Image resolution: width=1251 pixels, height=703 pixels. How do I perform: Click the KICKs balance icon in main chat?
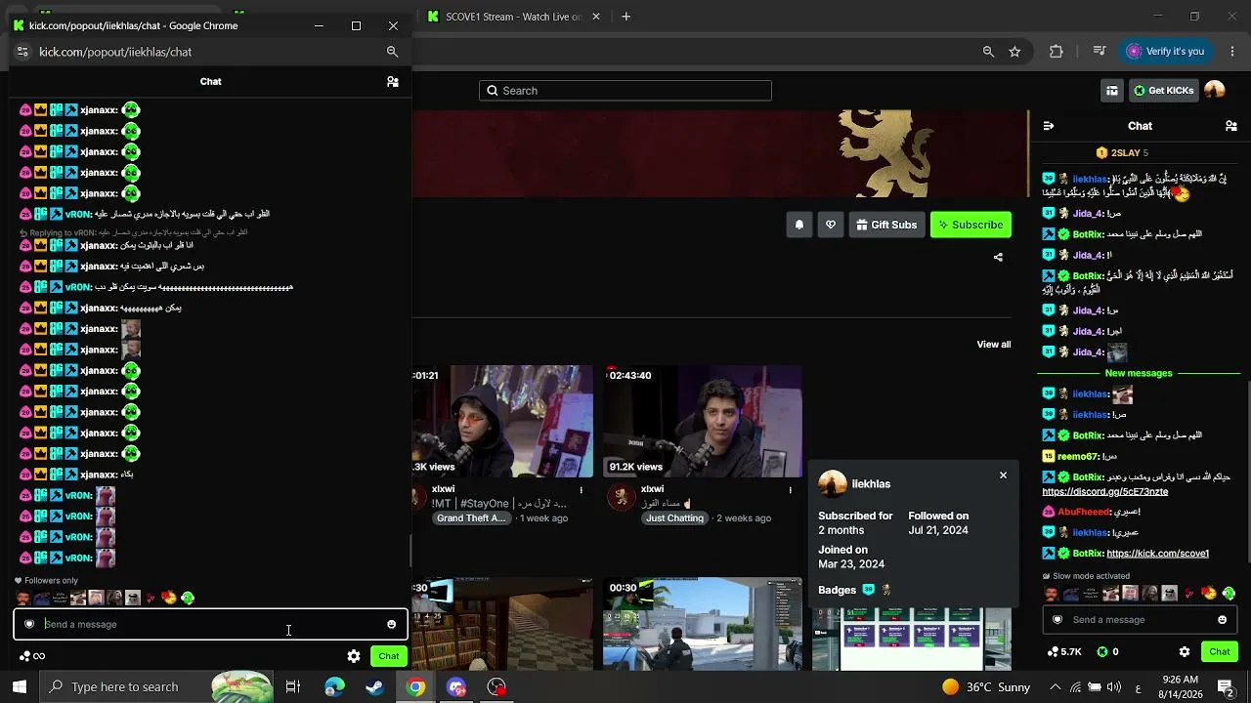pos(1102,652)
